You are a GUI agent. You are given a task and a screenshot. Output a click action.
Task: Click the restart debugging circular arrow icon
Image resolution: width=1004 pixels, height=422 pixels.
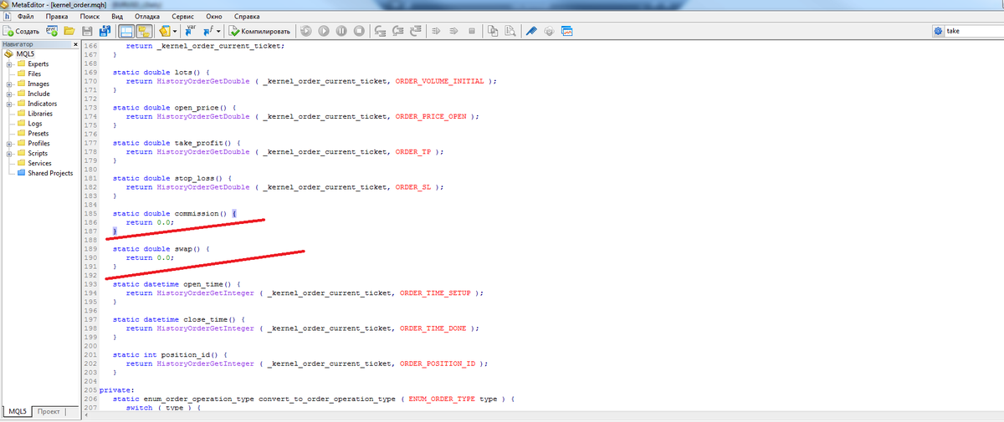pyautogui.click(x=305, y=31)
